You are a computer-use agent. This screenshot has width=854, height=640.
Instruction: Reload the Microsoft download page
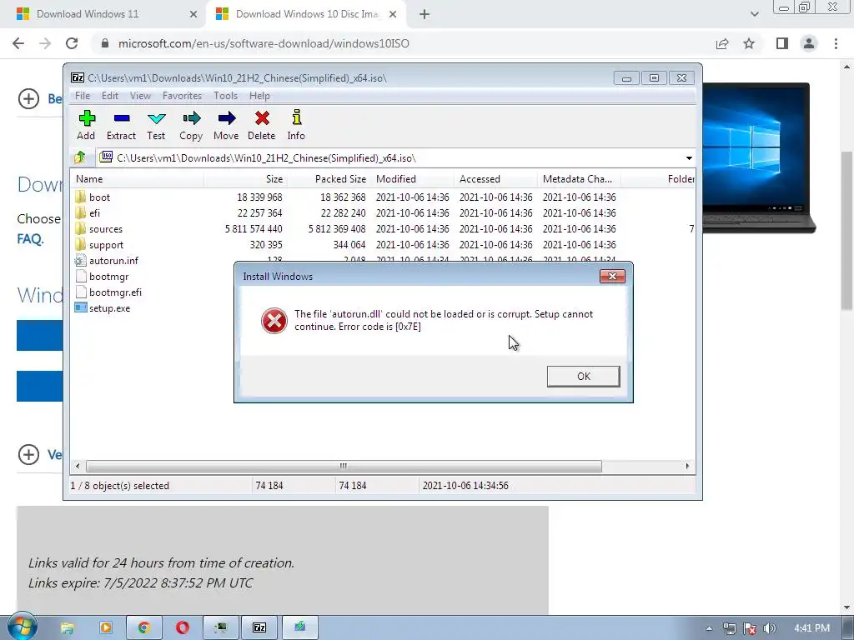pos(72,43)
